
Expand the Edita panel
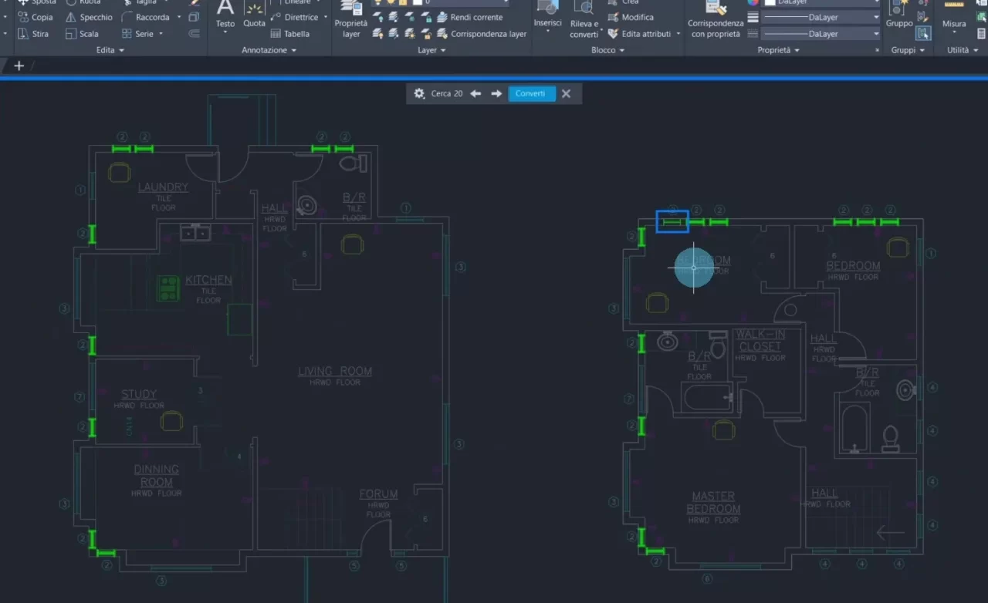pyautogui.click(x=123, y=49)
